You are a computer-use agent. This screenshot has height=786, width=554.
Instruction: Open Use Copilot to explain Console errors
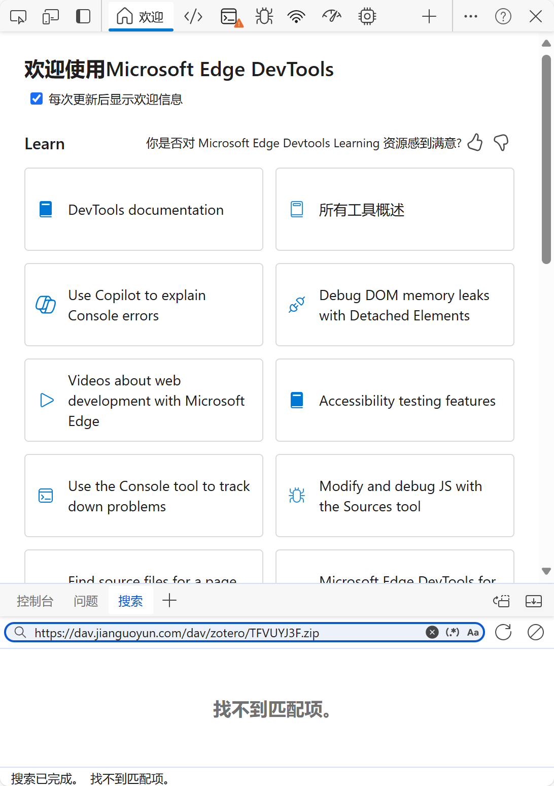[x=144, y=305]
